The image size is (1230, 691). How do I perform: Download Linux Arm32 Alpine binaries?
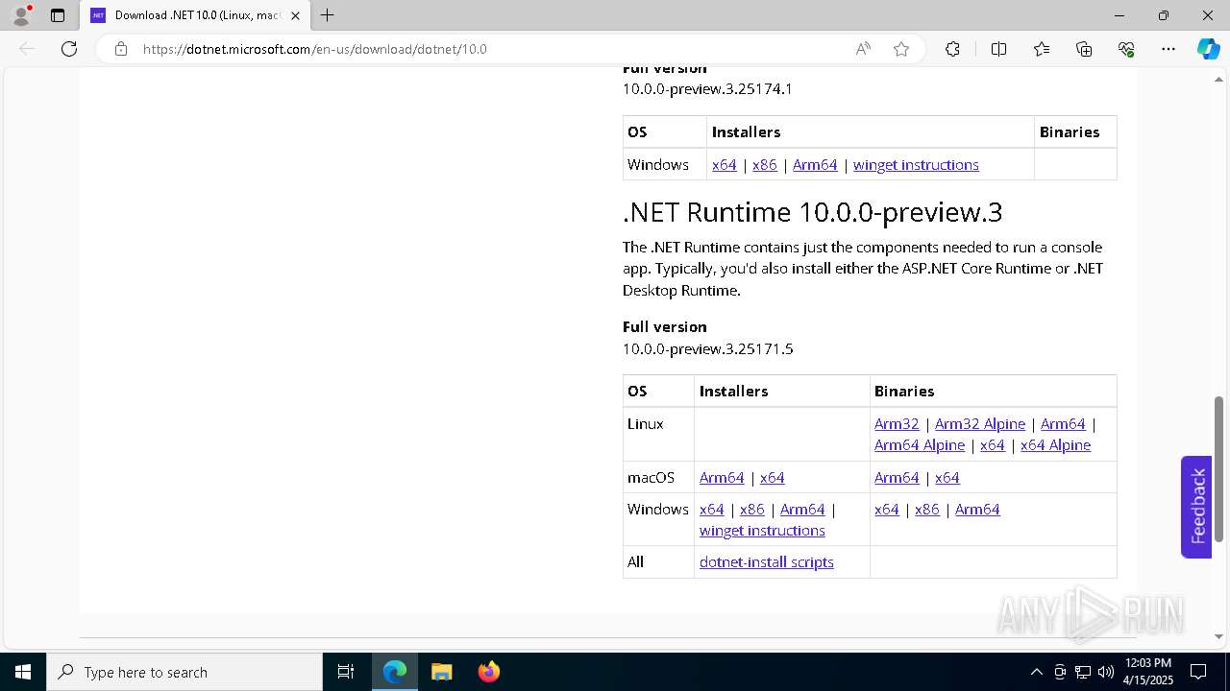[980, 424]
